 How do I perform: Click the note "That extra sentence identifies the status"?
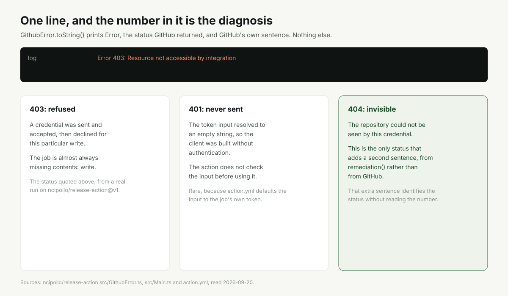pos(393,195)
